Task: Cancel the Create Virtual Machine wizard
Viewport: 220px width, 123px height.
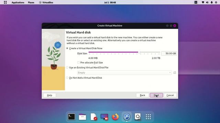Action: (x=170, y=95)
